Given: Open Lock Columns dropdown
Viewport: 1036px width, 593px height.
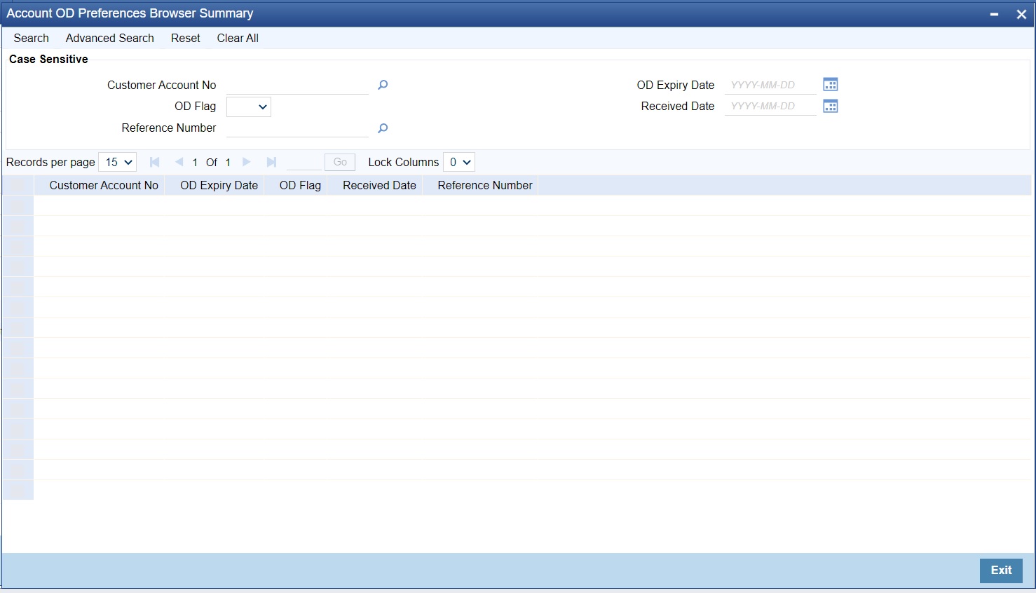Looking at the screenshot, I should [459, 162].
